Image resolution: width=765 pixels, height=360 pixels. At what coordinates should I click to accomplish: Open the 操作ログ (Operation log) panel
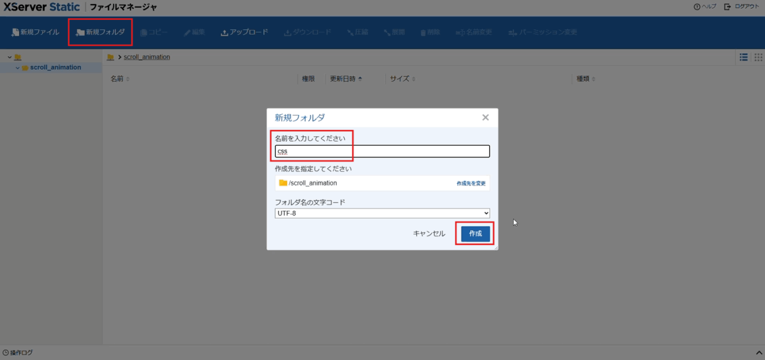pyautogui.click(x=18, y=352)
